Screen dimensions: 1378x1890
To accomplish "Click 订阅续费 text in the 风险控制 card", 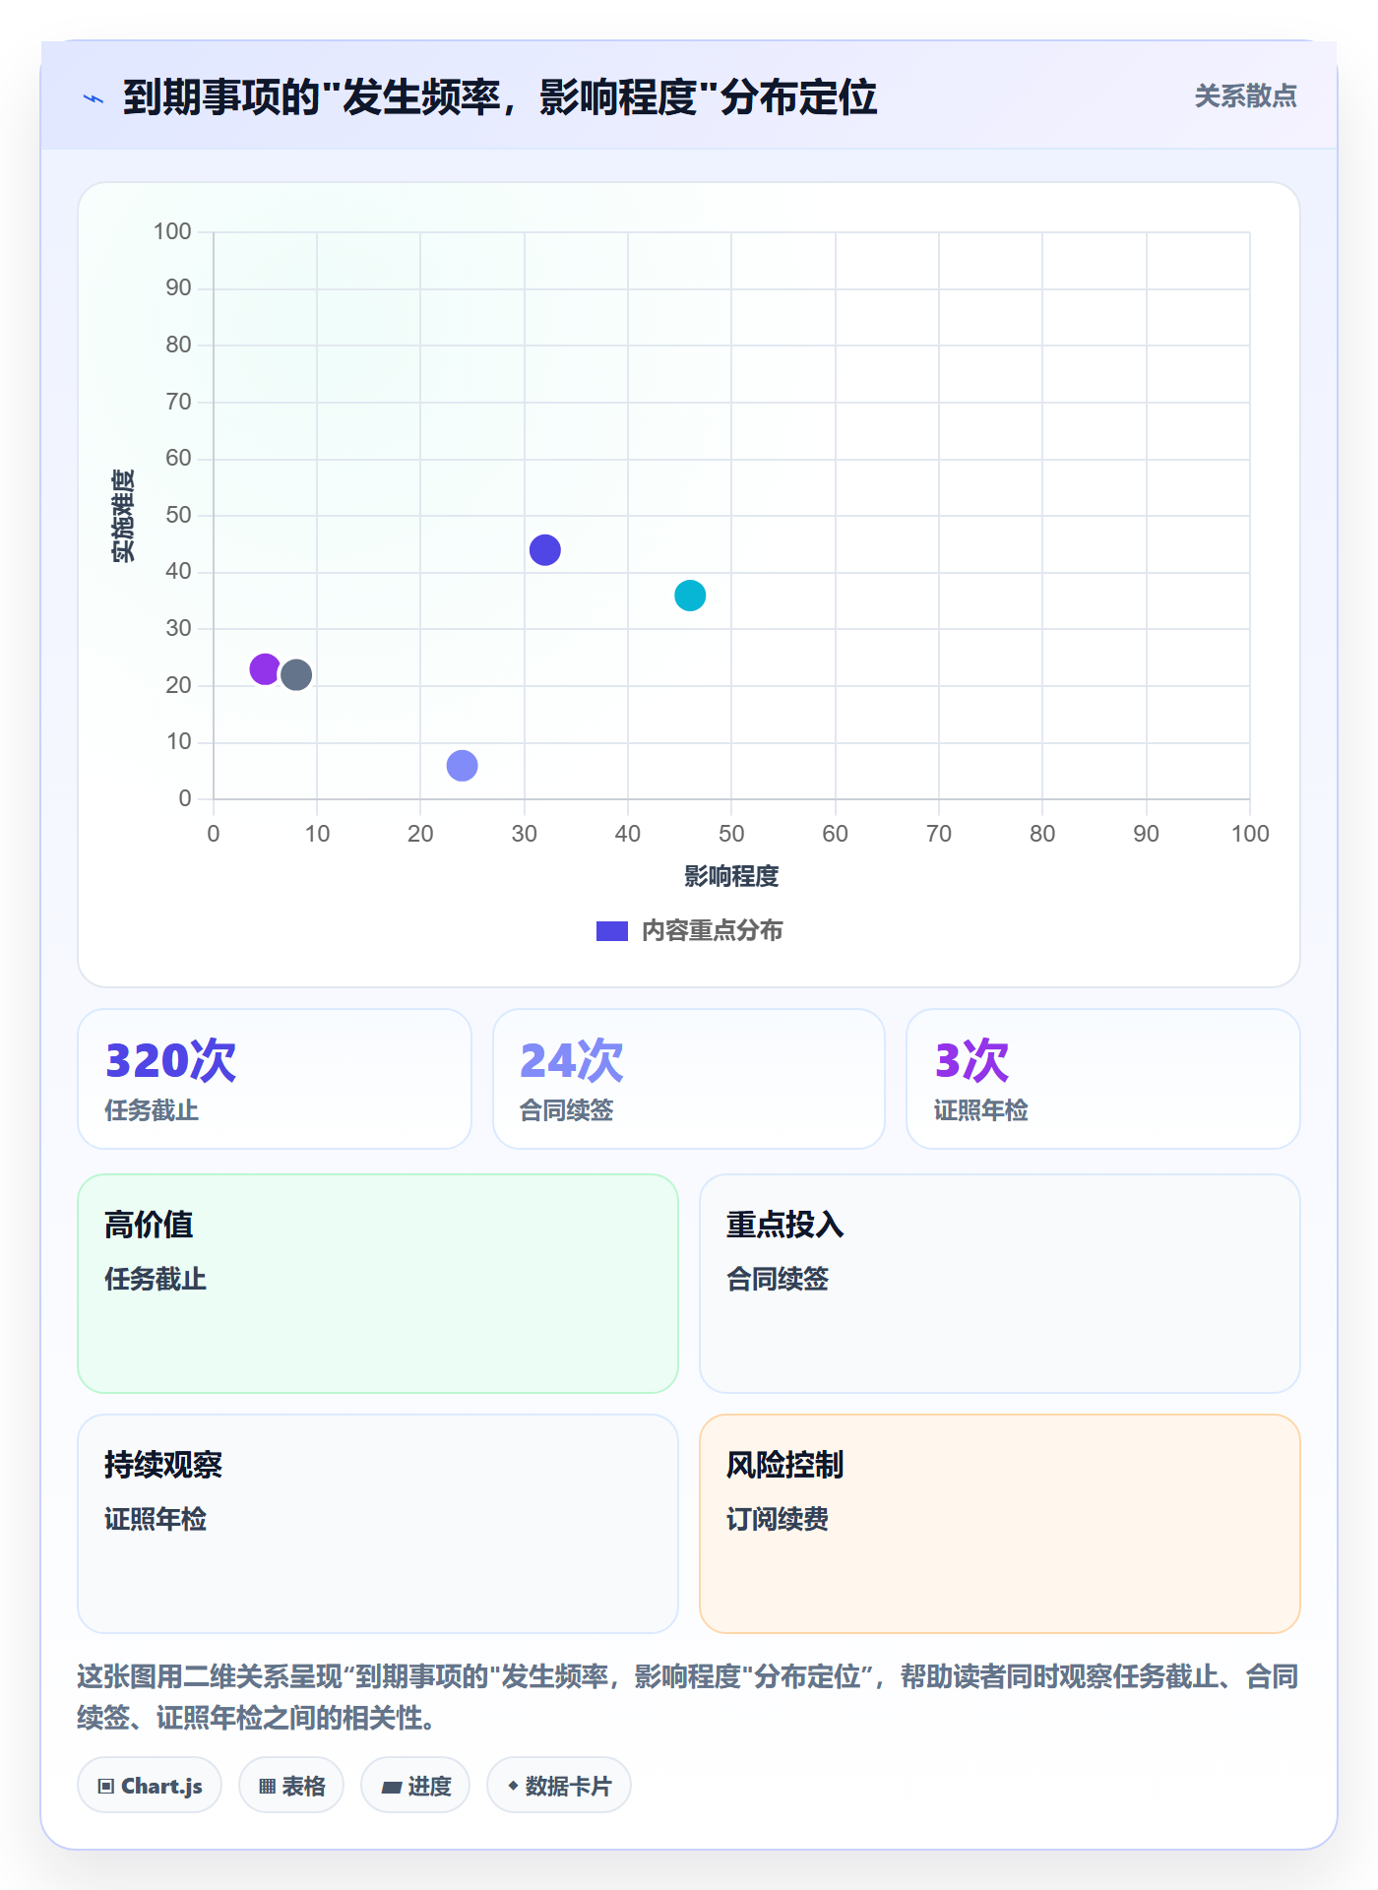I will click(778, 1519).
